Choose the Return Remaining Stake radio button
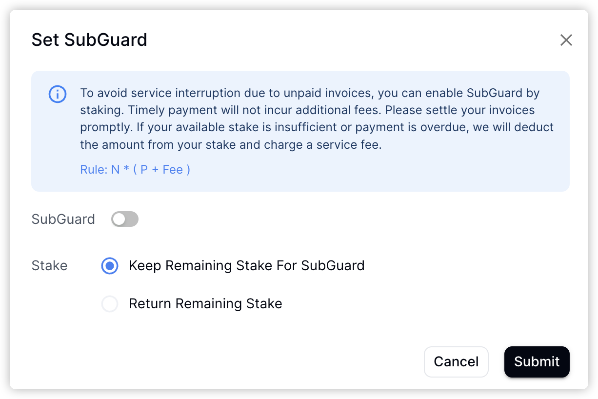 [110, 304]
